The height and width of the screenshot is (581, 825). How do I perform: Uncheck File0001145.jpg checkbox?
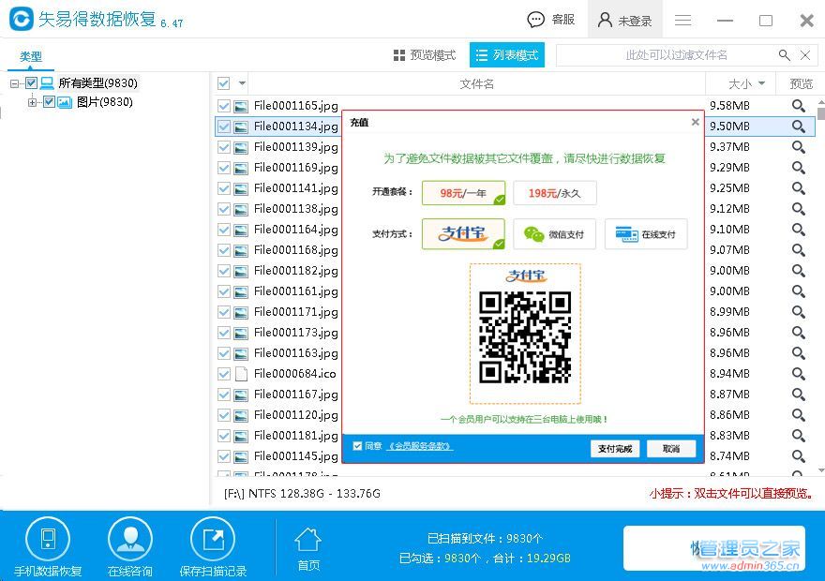tap(224, 455)
